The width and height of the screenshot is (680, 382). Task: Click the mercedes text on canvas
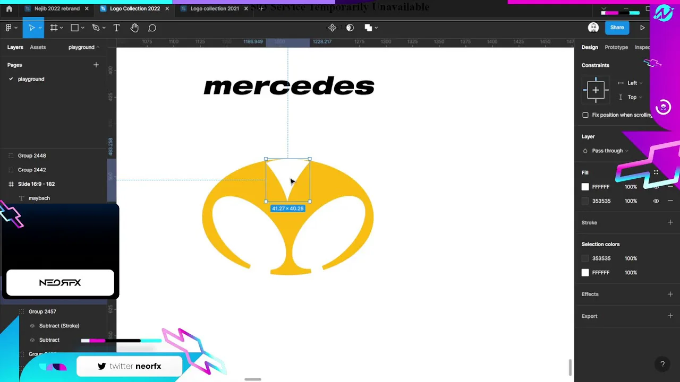(289, 86)
